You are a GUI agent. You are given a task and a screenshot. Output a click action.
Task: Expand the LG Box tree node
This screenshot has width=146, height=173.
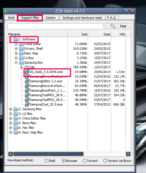(16, 58)
